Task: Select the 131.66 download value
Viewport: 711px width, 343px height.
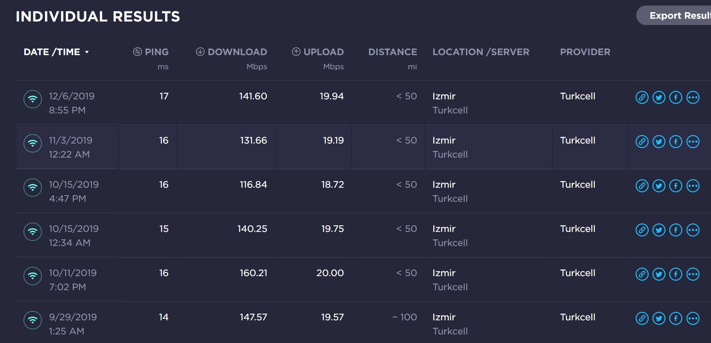Action: pos(254,140)
